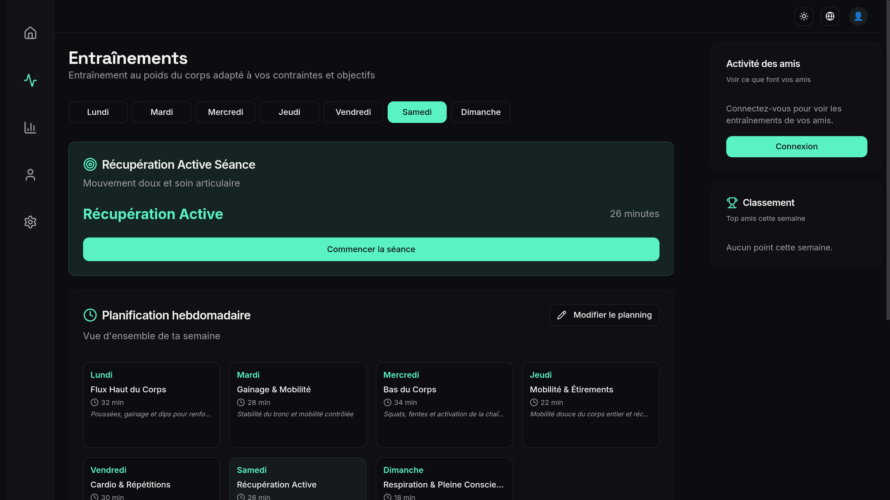This screenshot has width=890, height=500.
Task: Select the Dimanche day tab
Action: pos(481,112)
